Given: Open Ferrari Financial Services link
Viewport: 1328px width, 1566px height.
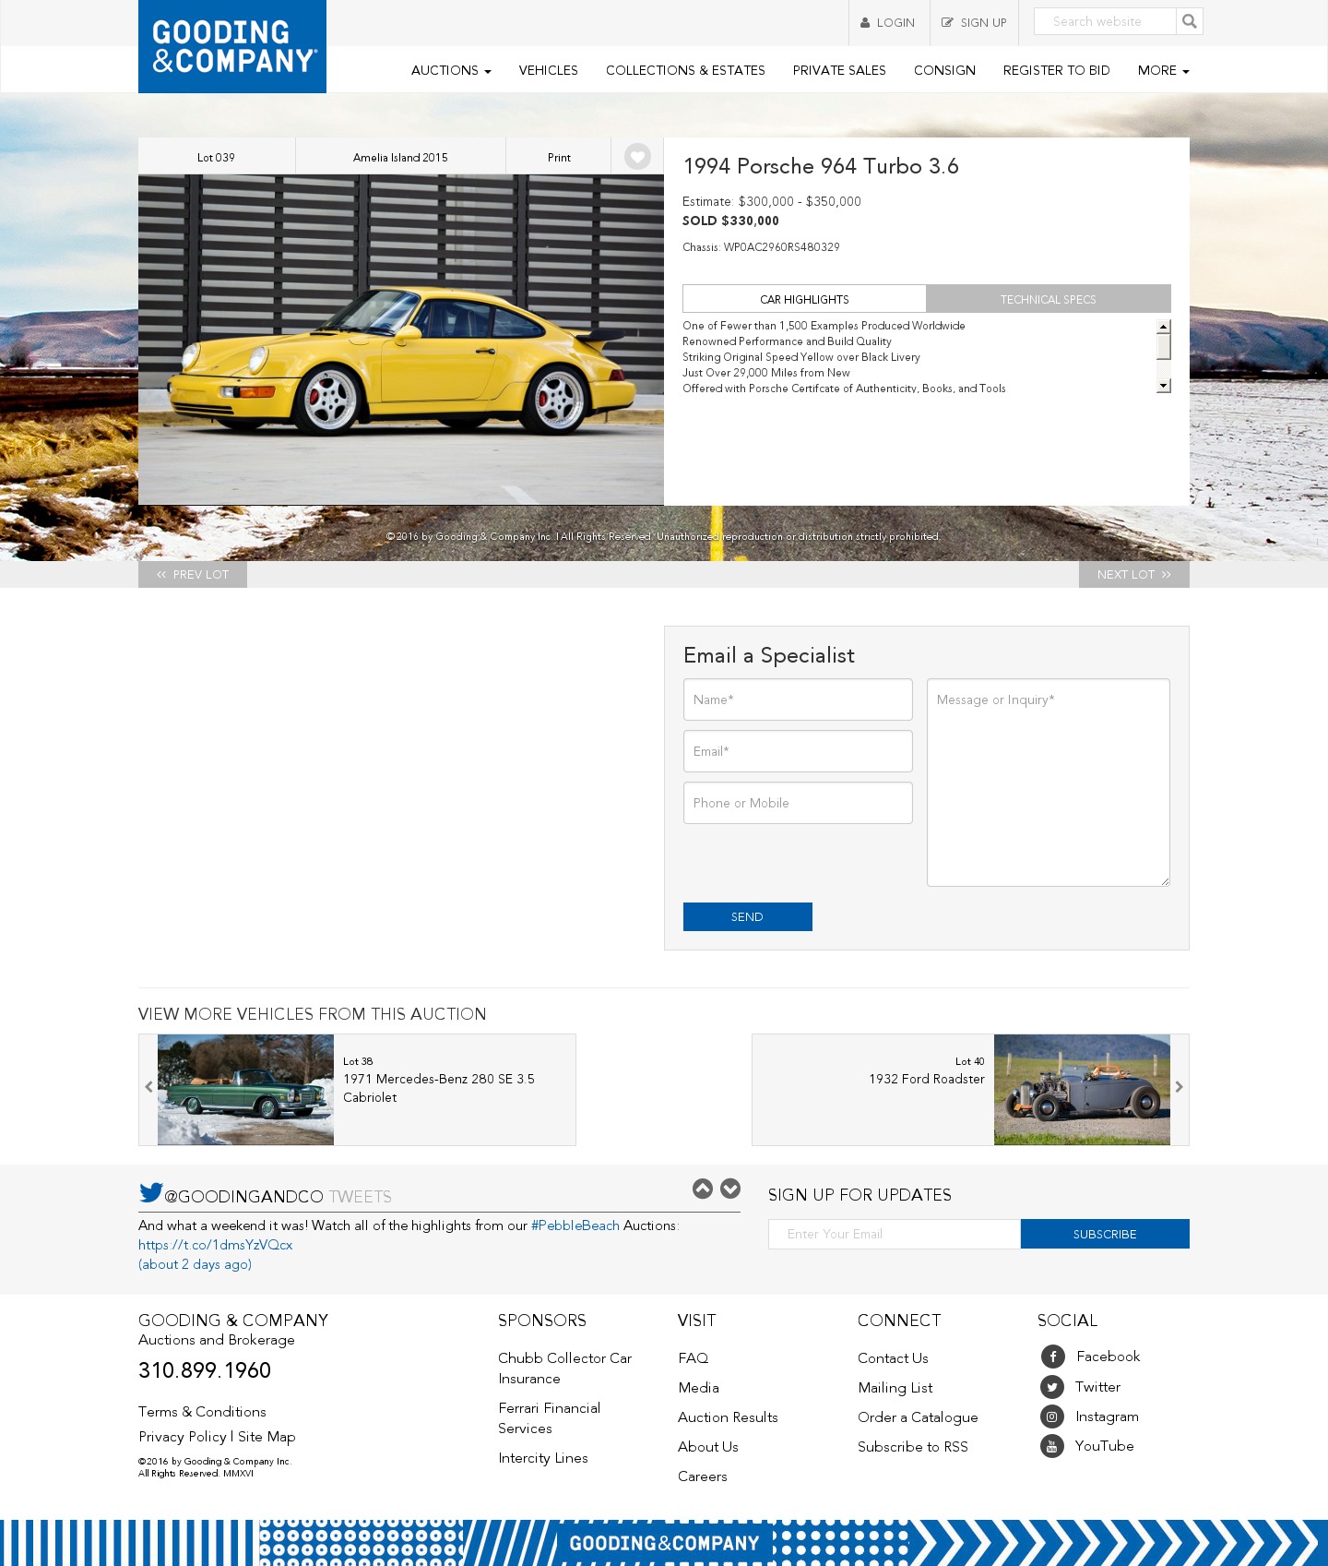Looking at the screenshot, I should click(x=549, y=1418).
